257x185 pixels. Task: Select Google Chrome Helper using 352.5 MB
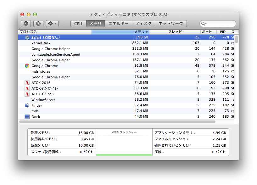126,49
